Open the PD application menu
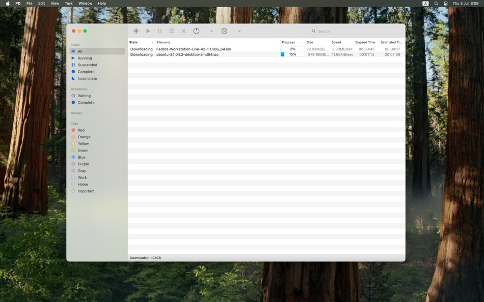This screenshot has height=302, width=484. point(18,4)
